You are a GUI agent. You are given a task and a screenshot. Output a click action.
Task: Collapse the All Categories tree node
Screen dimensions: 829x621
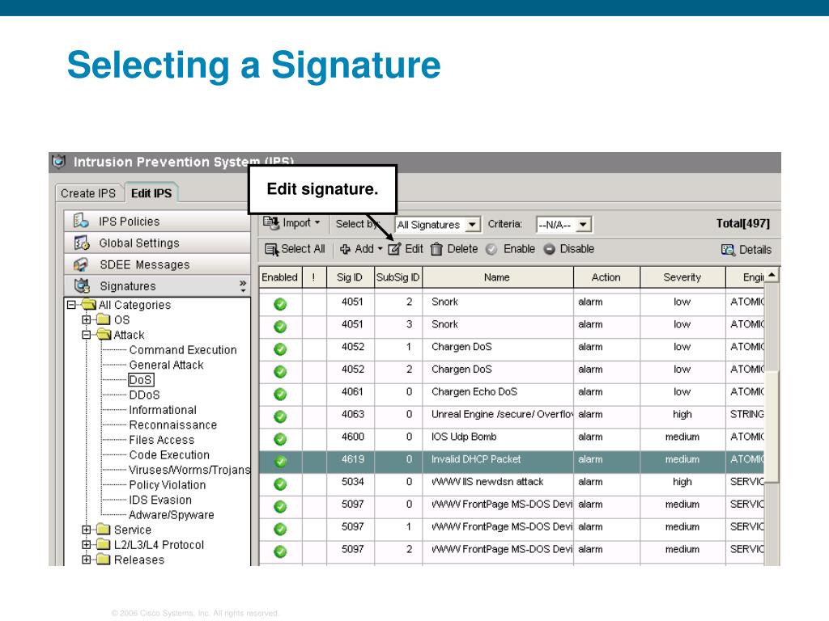click(71, 305)
